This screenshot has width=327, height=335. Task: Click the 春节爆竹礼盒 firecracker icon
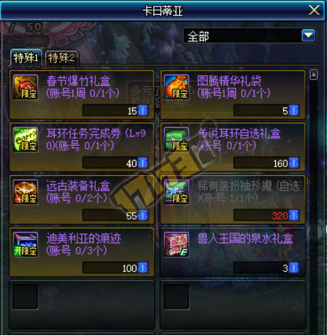26,87
